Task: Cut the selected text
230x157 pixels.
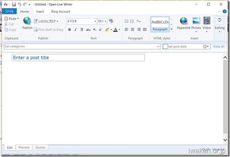Action: [9, 24]
